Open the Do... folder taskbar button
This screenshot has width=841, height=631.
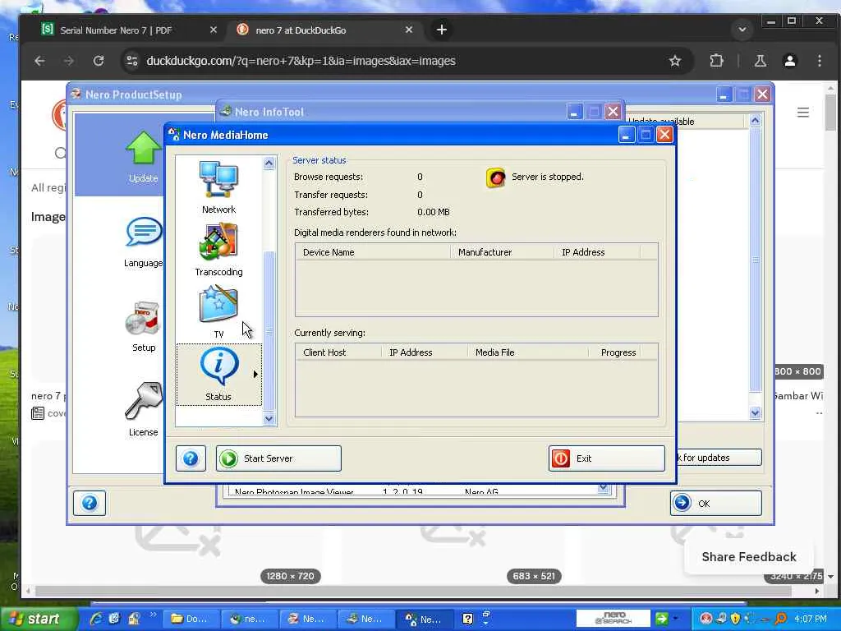(190, 619)
